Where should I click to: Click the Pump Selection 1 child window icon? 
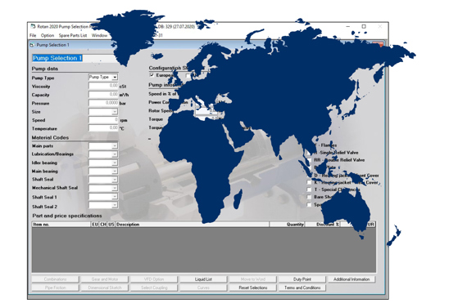32,45
